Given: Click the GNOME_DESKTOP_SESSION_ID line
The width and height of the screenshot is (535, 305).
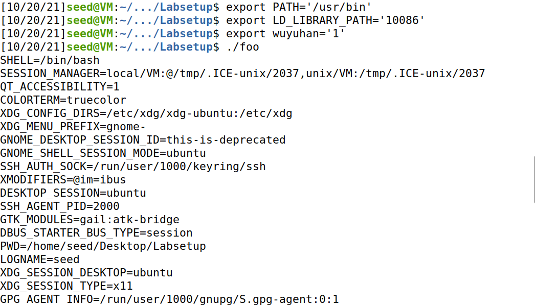Looking at the screenshot, I should (143, 140).
